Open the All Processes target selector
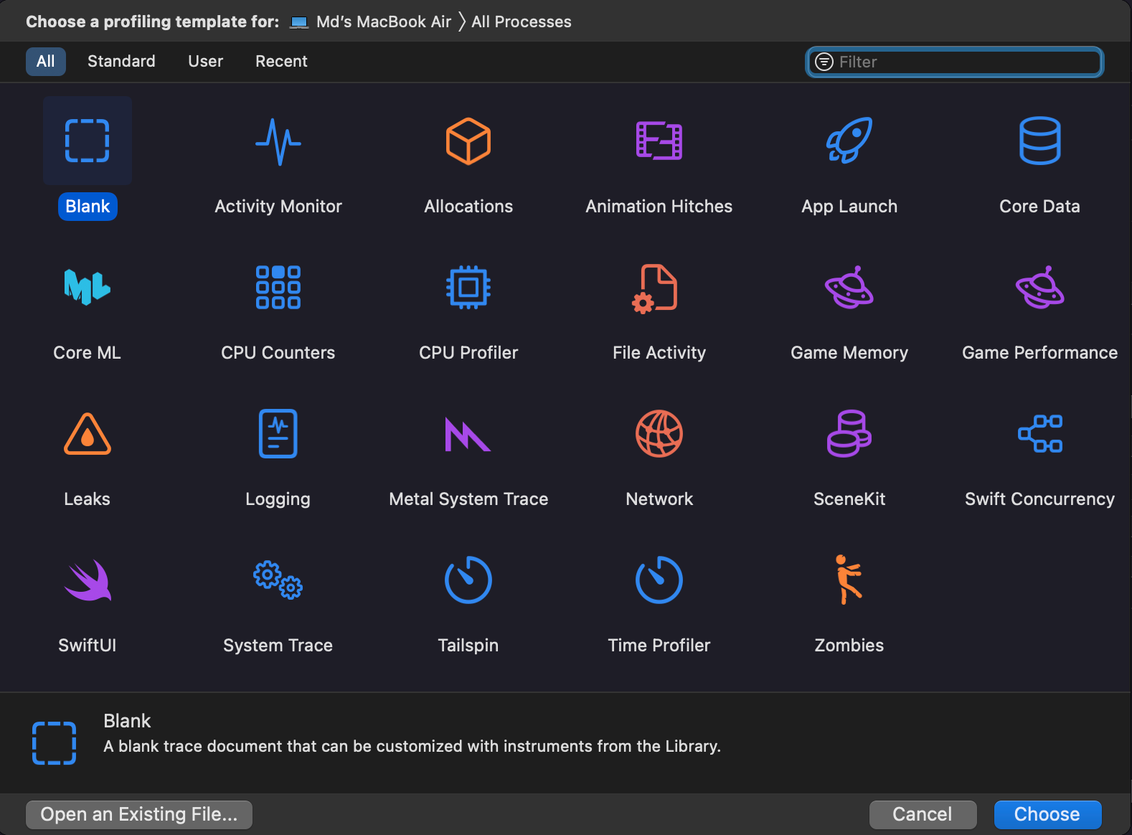 click(x=522, y=22)
